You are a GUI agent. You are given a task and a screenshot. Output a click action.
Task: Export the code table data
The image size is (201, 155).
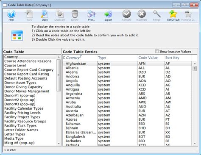click(x=108, y=16)
